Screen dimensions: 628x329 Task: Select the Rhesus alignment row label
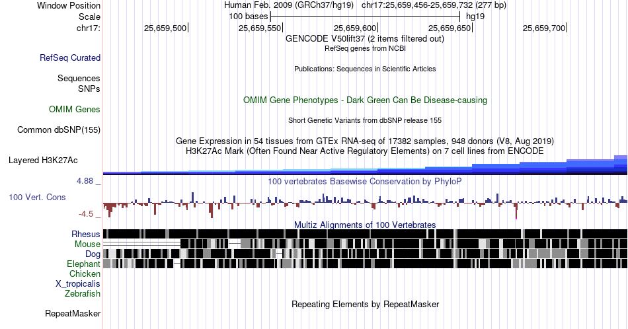coord(86,234)
